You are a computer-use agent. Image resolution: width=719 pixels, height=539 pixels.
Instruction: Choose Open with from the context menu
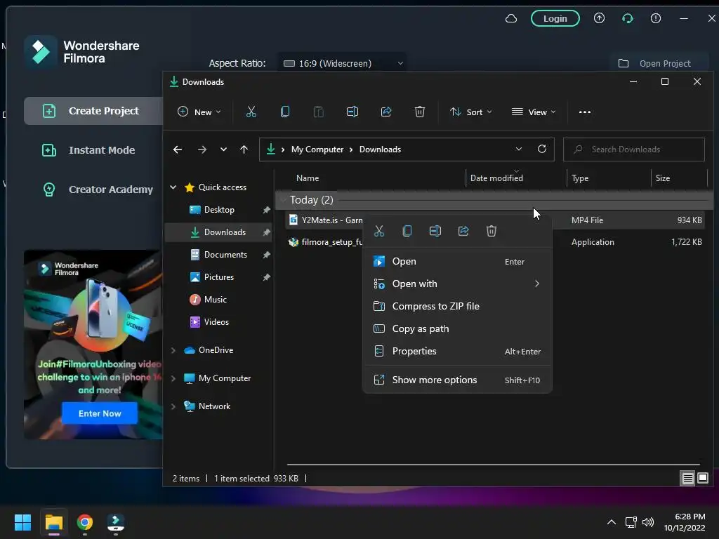[457, 284]
